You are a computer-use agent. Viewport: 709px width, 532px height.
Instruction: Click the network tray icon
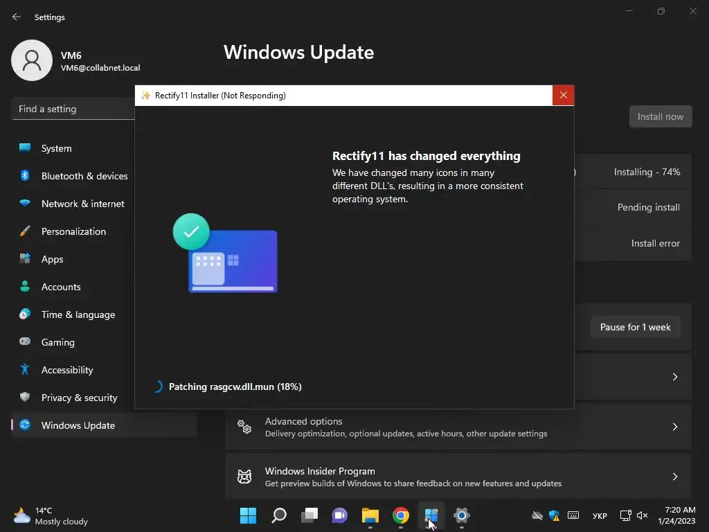click(625, 515)
